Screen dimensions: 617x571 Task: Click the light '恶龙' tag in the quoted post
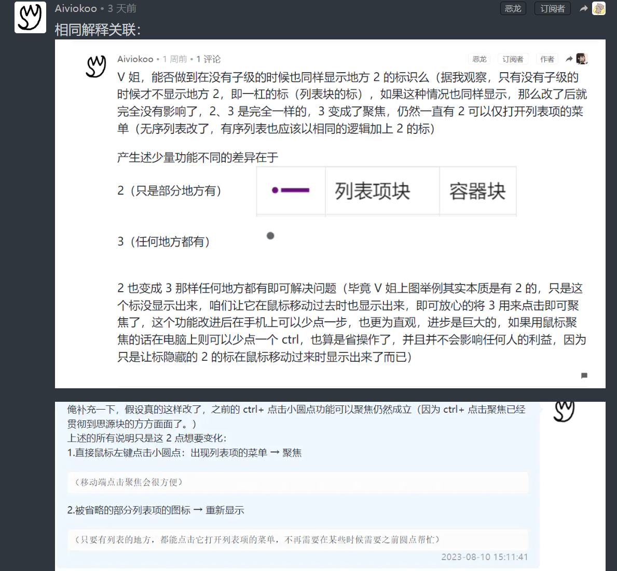479,59
